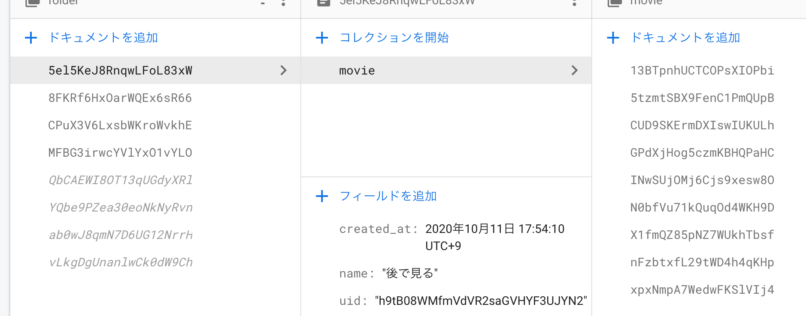The image size is (806, 316).
Task: Click the plus icon beside コレクションを開始
Action: (322, 38)
